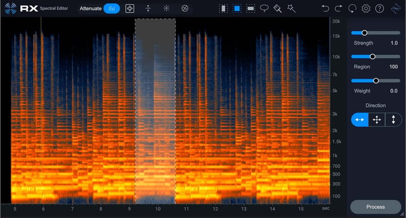Click the iZotope logo icon at top right

tap(396, 9)
